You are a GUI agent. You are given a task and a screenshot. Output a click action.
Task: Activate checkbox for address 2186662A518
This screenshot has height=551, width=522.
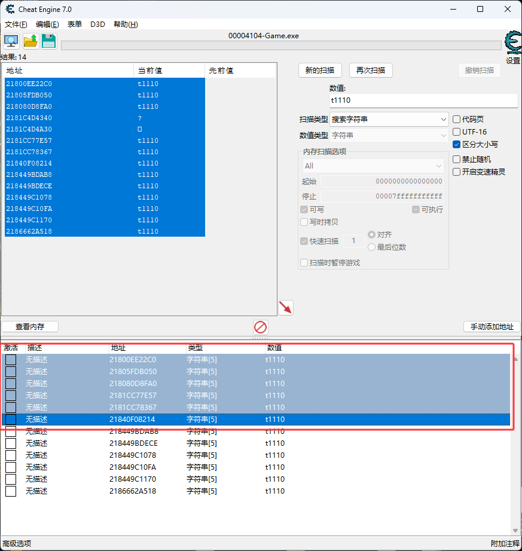(11, 491)
